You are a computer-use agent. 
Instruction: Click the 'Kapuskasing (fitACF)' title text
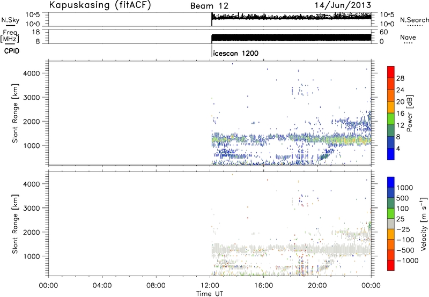(100, 5)
